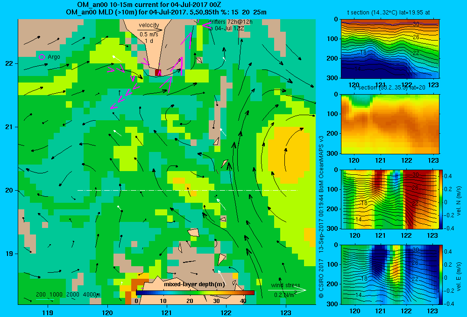Click the "-0.4" tick on vel. E colorbar
Image resolution: width=467 pixels, height=317 pixels.
(449, 303)
